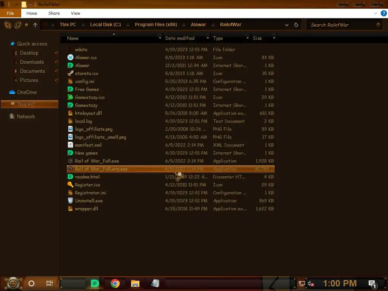Expand the chevron after Alawar breadcrumb

[x=213, y=25]
